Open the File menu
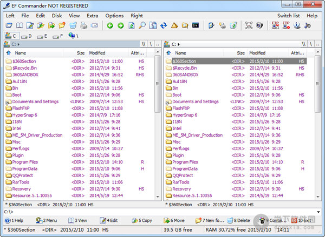325x237 pixels. coord(25,16)
